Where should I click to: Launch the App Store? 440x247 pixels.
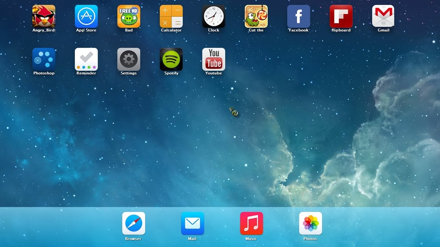click(x=86, y=16)
